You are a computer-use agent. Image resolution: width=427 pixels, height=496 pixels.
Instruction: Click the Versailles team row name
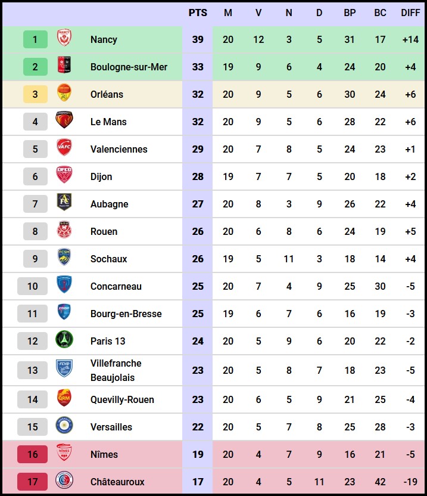[111, 427]
